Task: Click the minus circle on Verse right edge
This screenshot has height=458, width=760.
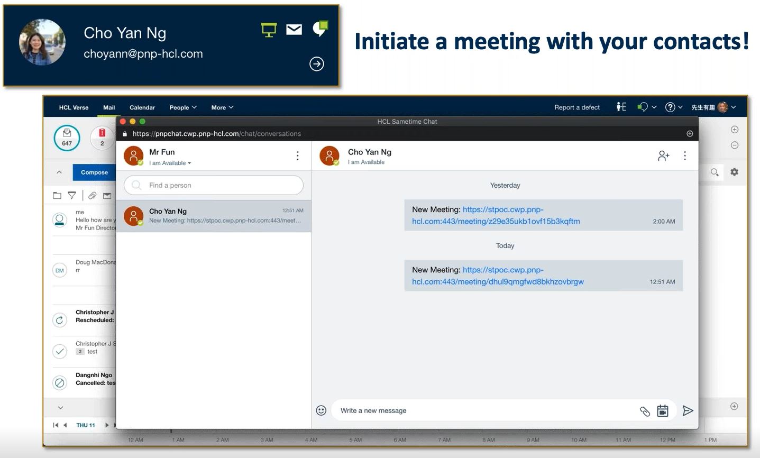Action: (735, 145)
